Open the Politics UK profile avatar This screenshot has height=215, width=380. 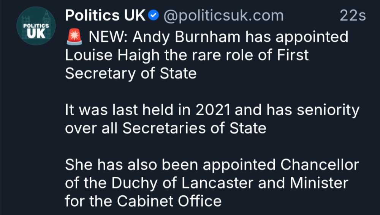pos(36,26)
